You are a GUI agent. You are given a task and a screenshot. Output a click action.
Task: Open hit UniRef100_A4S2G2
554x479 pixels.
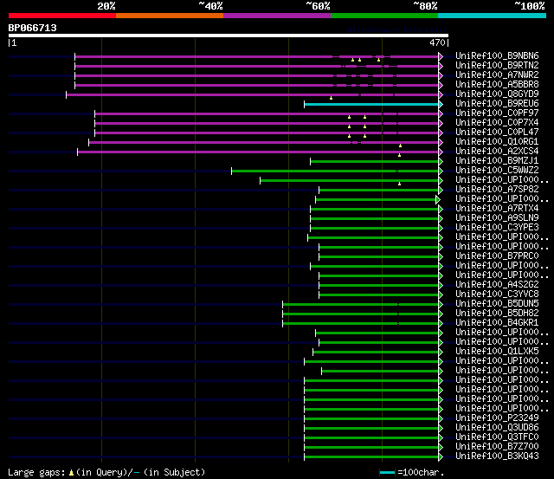pos(497,285)
